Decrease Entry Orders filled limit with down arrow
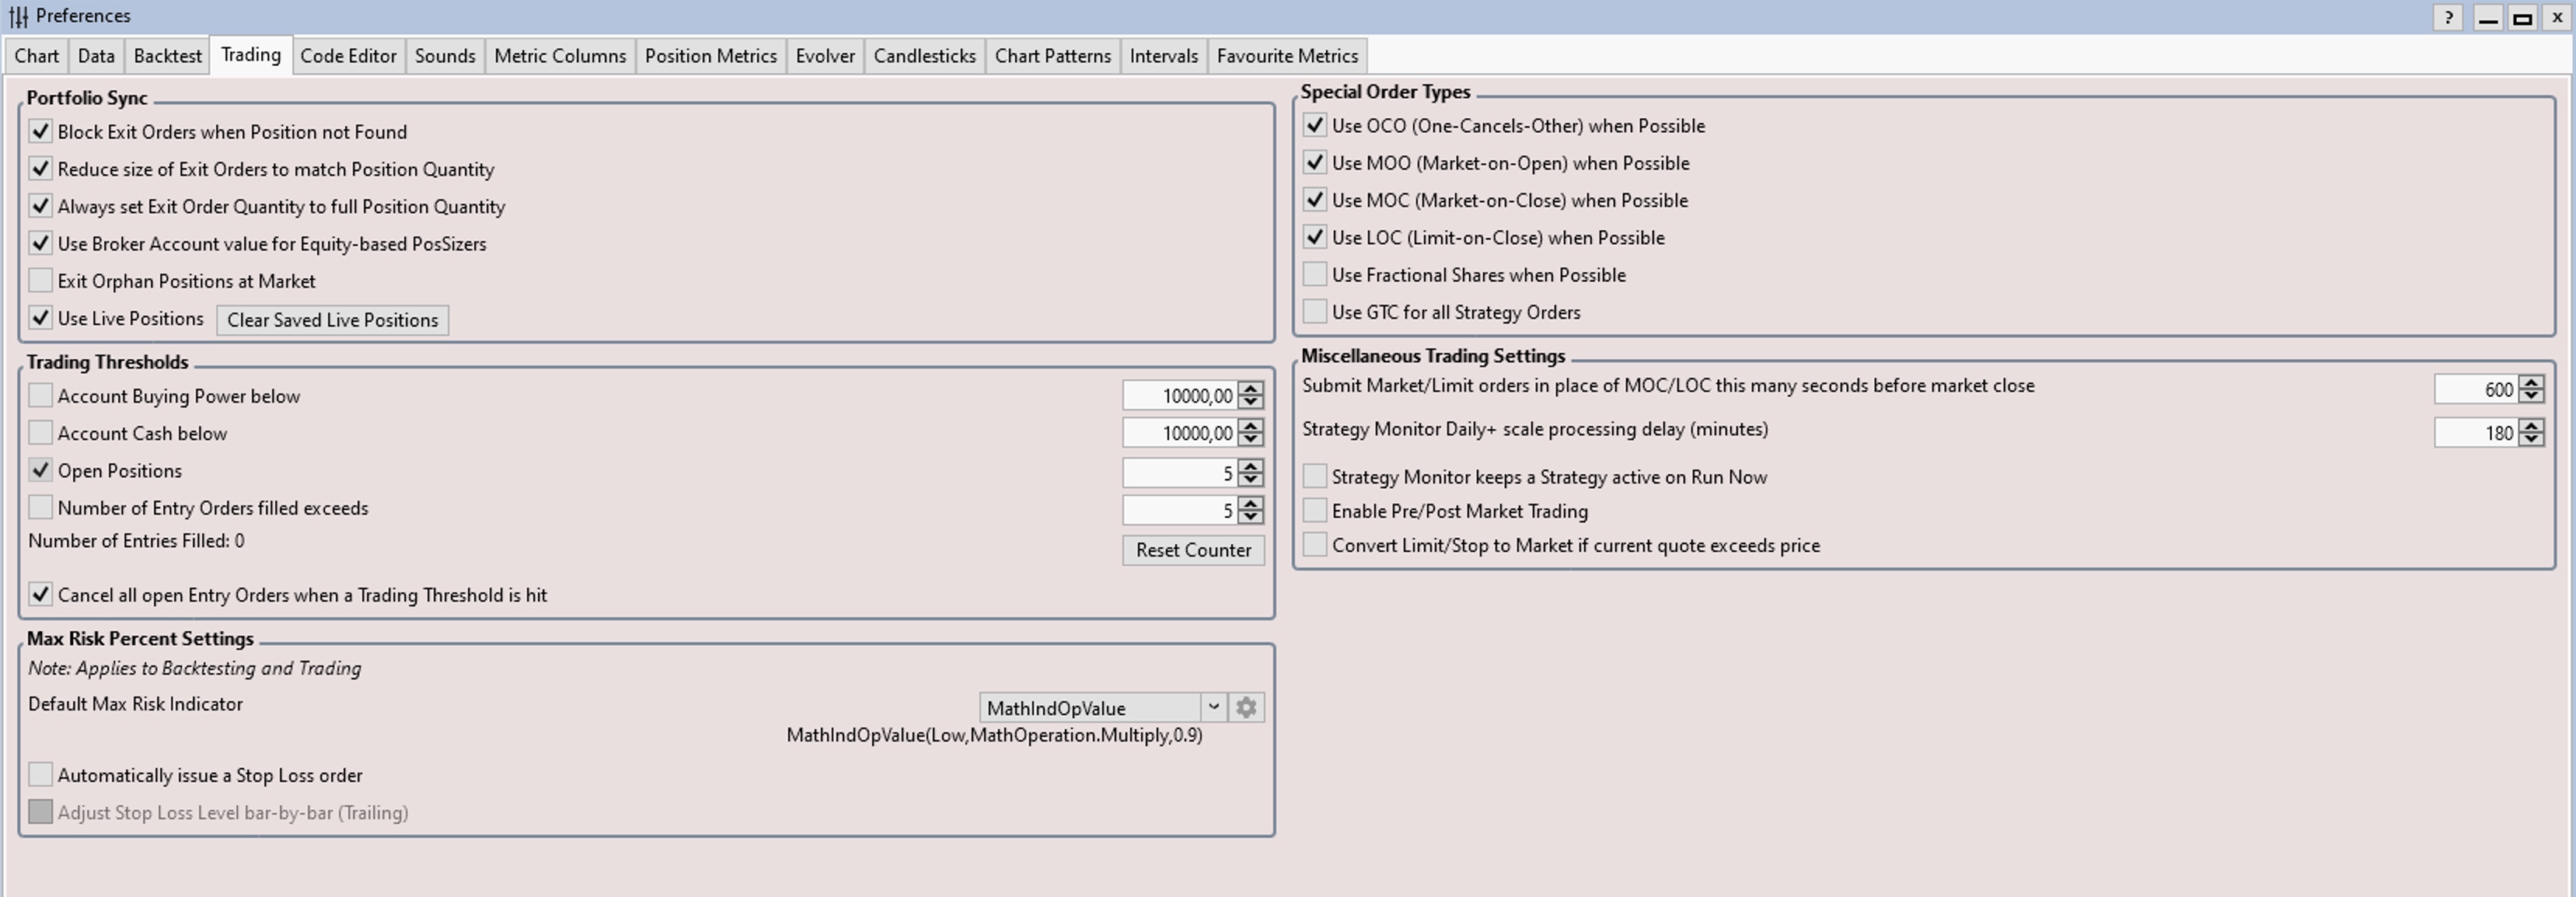The width and height of the screenshot is (2576, 897). point(1250,517)
